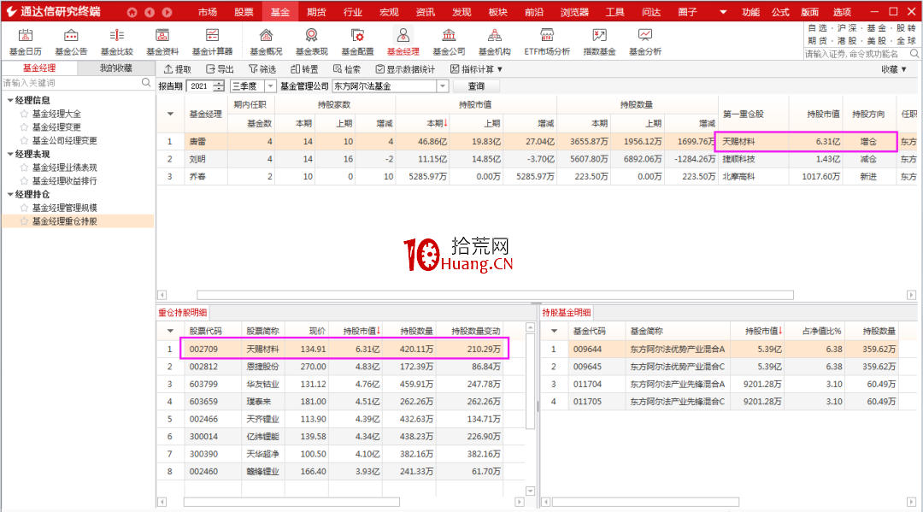Select 基金经理收益排行 in the tree
923x512 pixels.
64,181
